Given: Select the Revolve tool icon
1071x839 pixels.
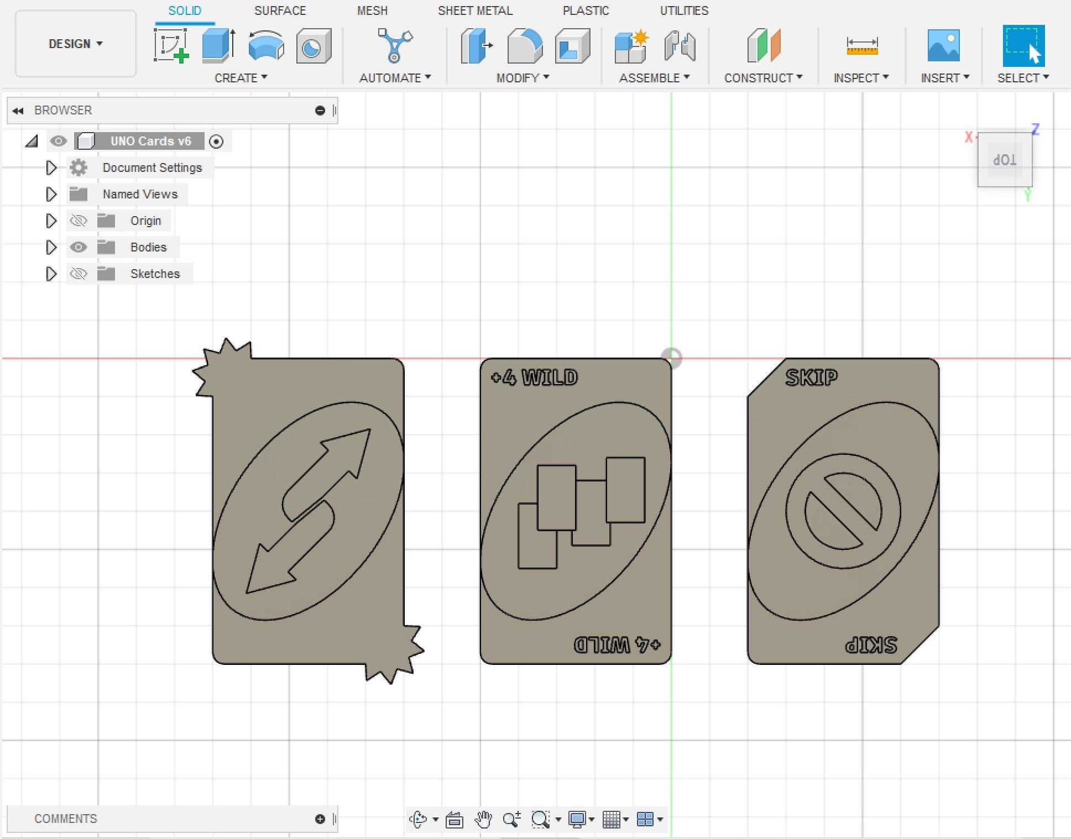Looking at the screenshot, I should point(266,46).
